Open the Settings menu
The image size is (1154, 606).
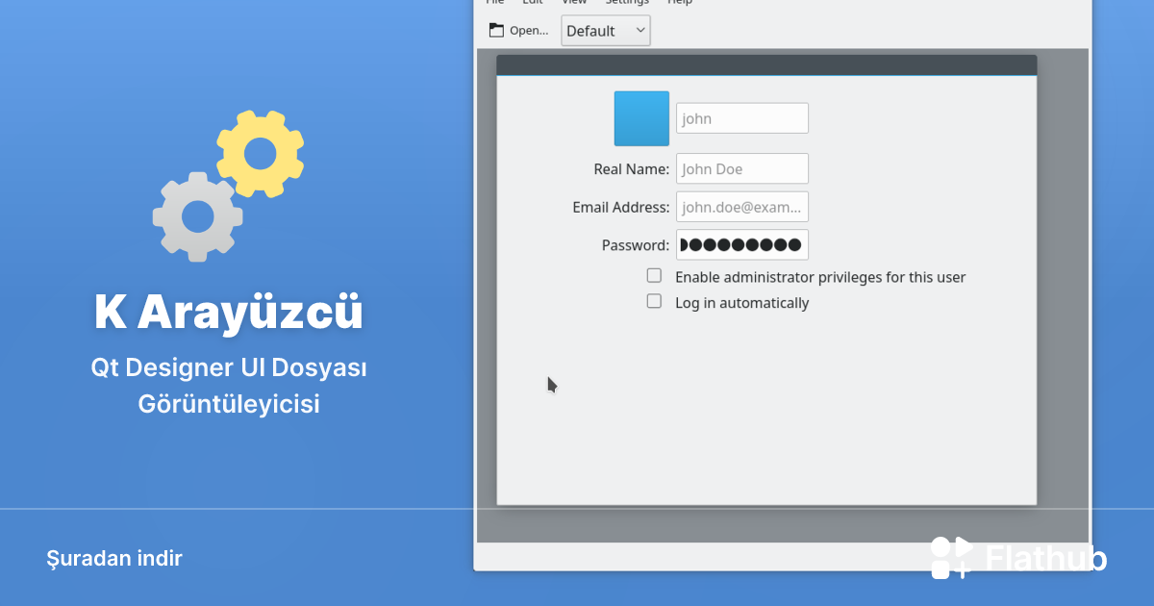pyautogui.click(x=626, y=3)
